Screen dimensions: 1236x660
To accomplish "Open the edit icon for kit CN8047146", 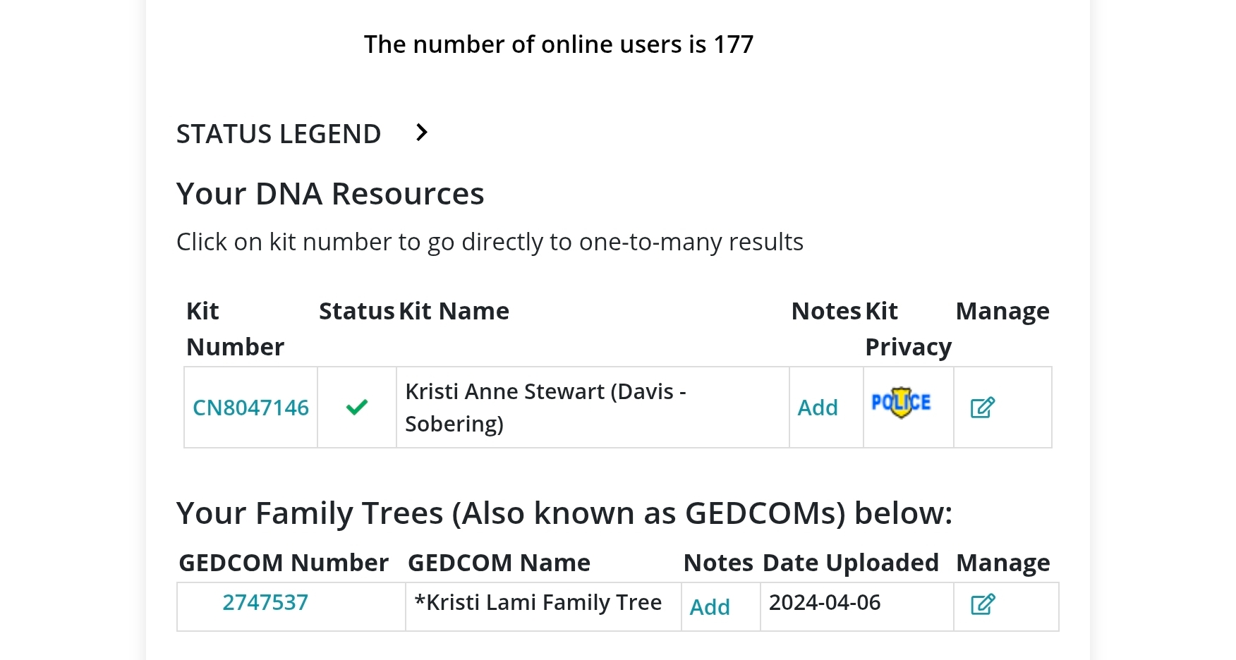I will tap(982, 408).
